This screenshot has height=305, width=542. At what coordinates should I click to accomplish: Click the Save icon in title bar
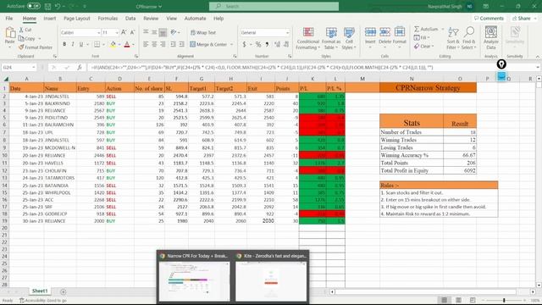point(47,6)
